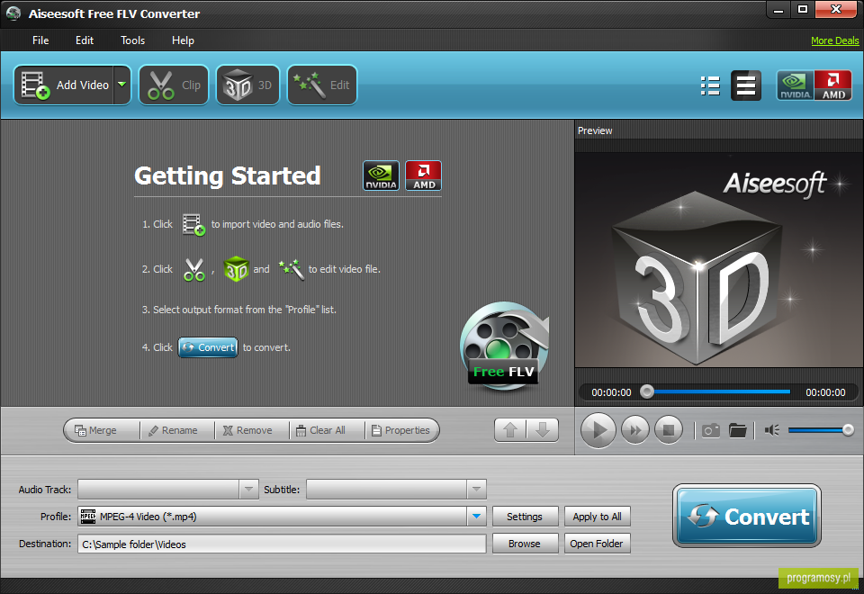This screenshot has height=594, width=864.
Task: Stop the preview playback
Action: tap(669, 430)
